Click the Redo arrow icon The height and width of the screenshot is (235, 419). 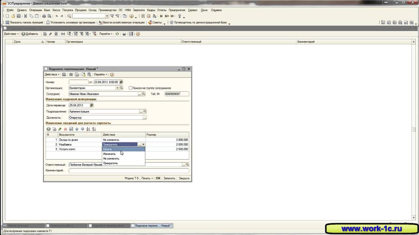62,16
